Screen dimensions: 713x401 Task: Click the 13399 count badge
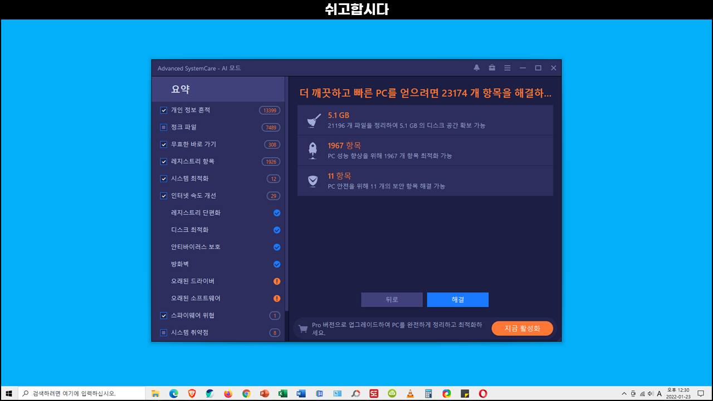tap(270, 110)
